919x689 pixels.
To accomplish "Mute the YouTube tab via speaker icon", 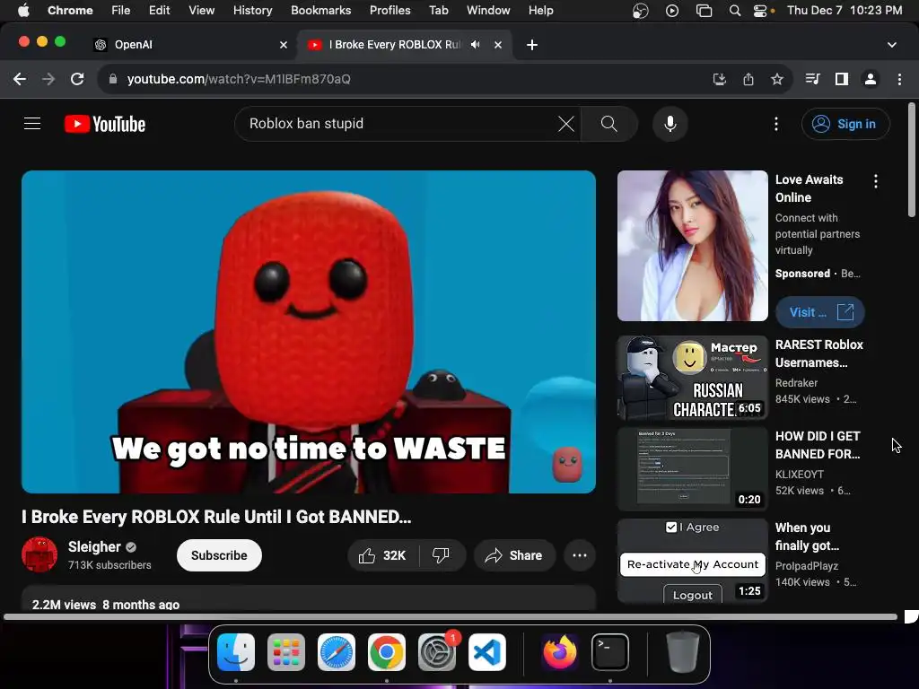I will (476, 45).
